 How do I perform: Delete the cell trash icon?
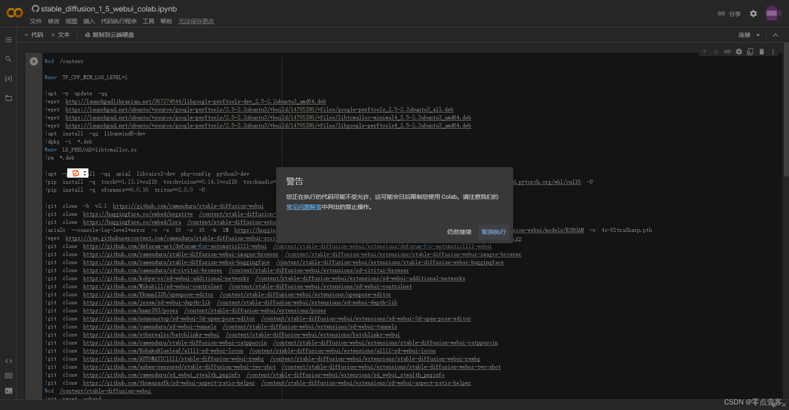click(762, 52)
